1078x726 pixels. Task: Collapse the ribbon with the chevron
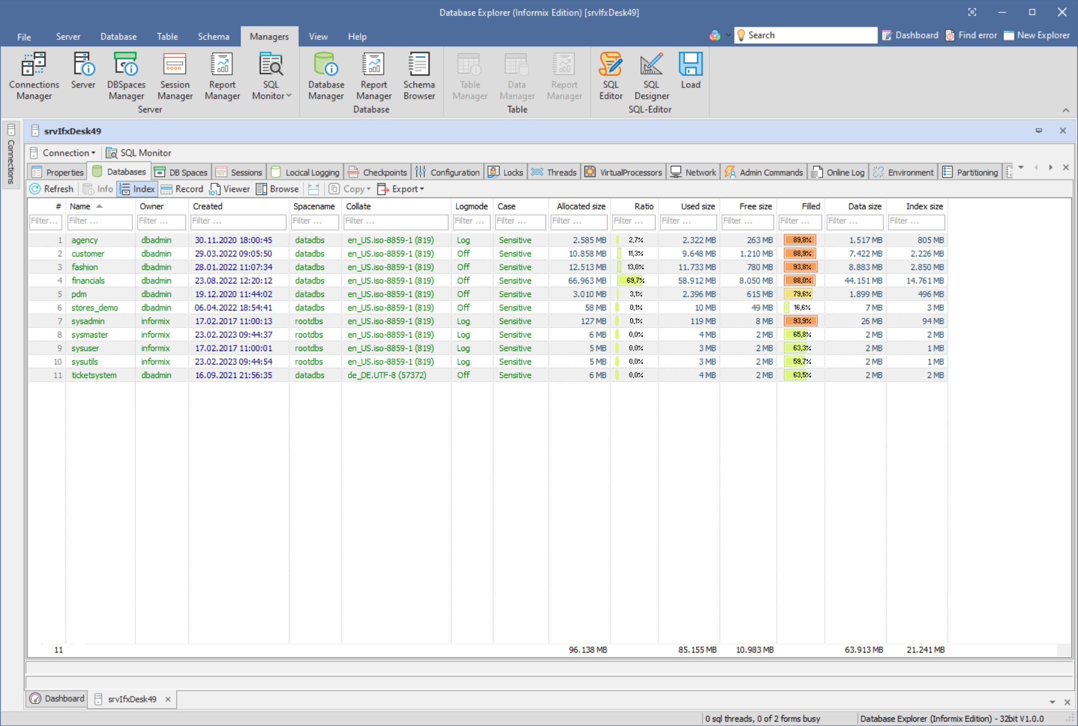click(x=1065, y=110)
